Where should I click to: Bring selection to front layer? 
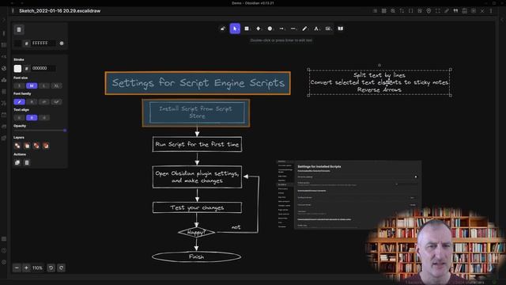point(46,146)
